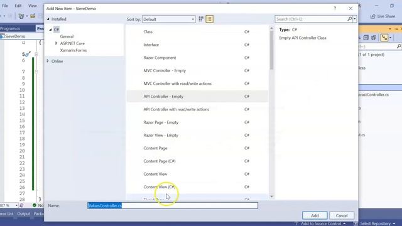Click the Search (Ctrl+E) box
Image resolution: width=402 pixels, height=226 pixels.
coord(312,19)
